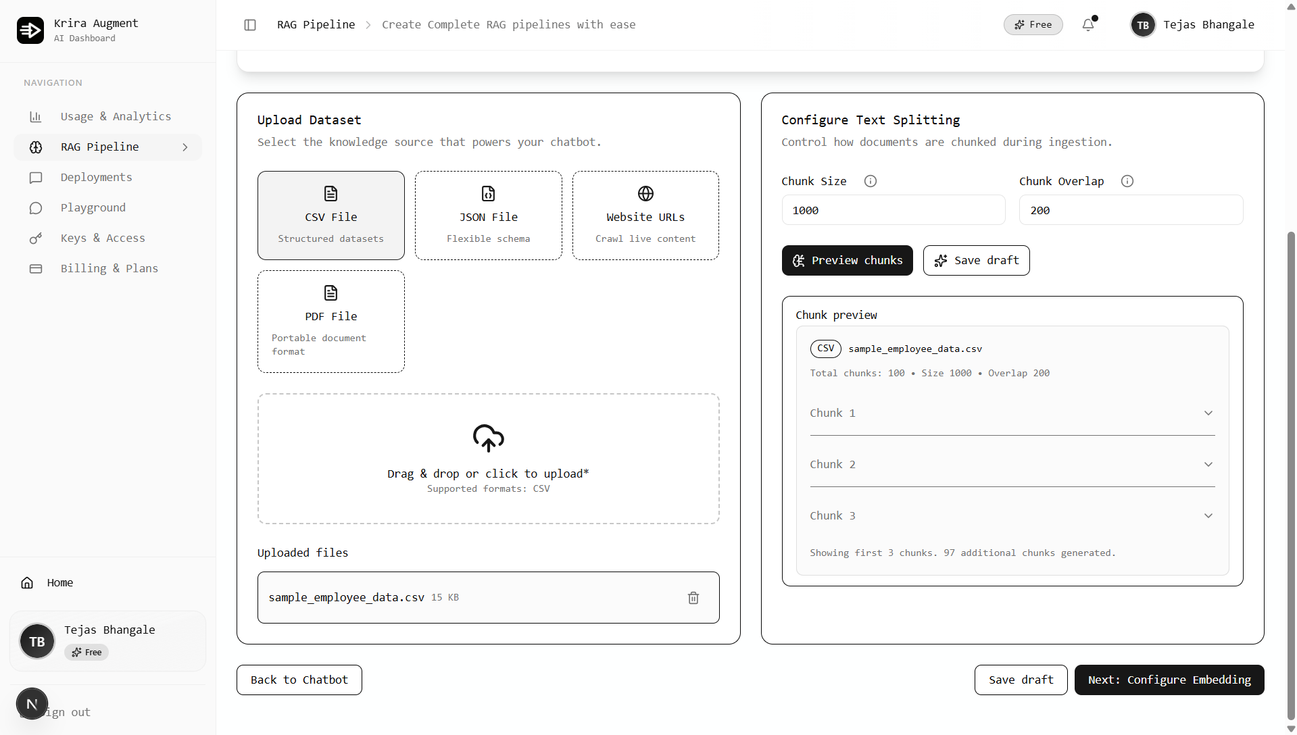Select Website URLs source option
This screenshot has width=1297, height=735.
click(x=645, y=216)
